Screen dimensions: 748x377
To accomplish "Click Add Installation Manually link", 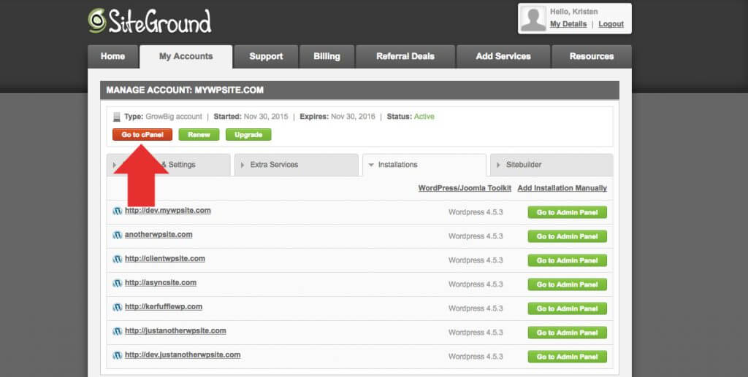I will (x=562, y=188).
